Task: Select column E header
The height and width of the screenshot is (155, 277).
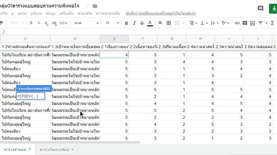Action: coord(114,39)
